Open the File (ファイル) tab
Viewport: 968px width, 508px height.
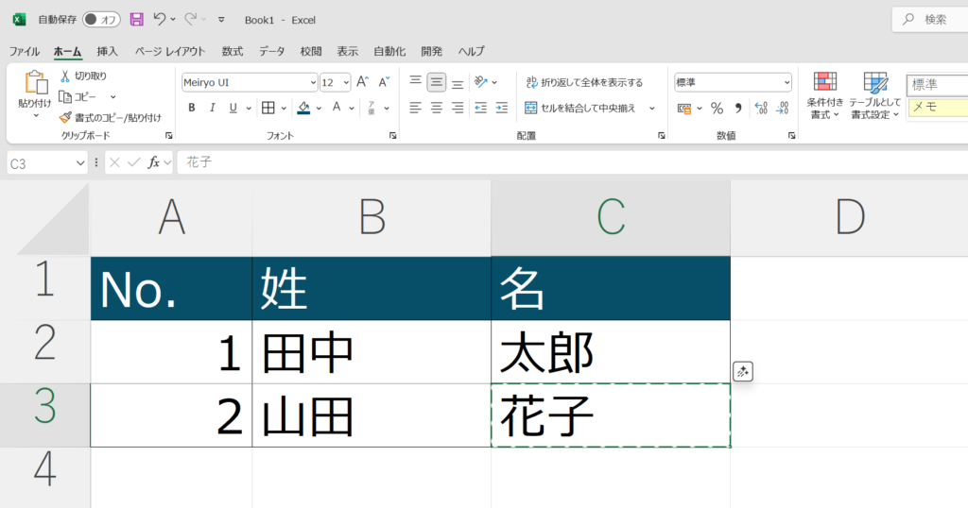point(24,51)
